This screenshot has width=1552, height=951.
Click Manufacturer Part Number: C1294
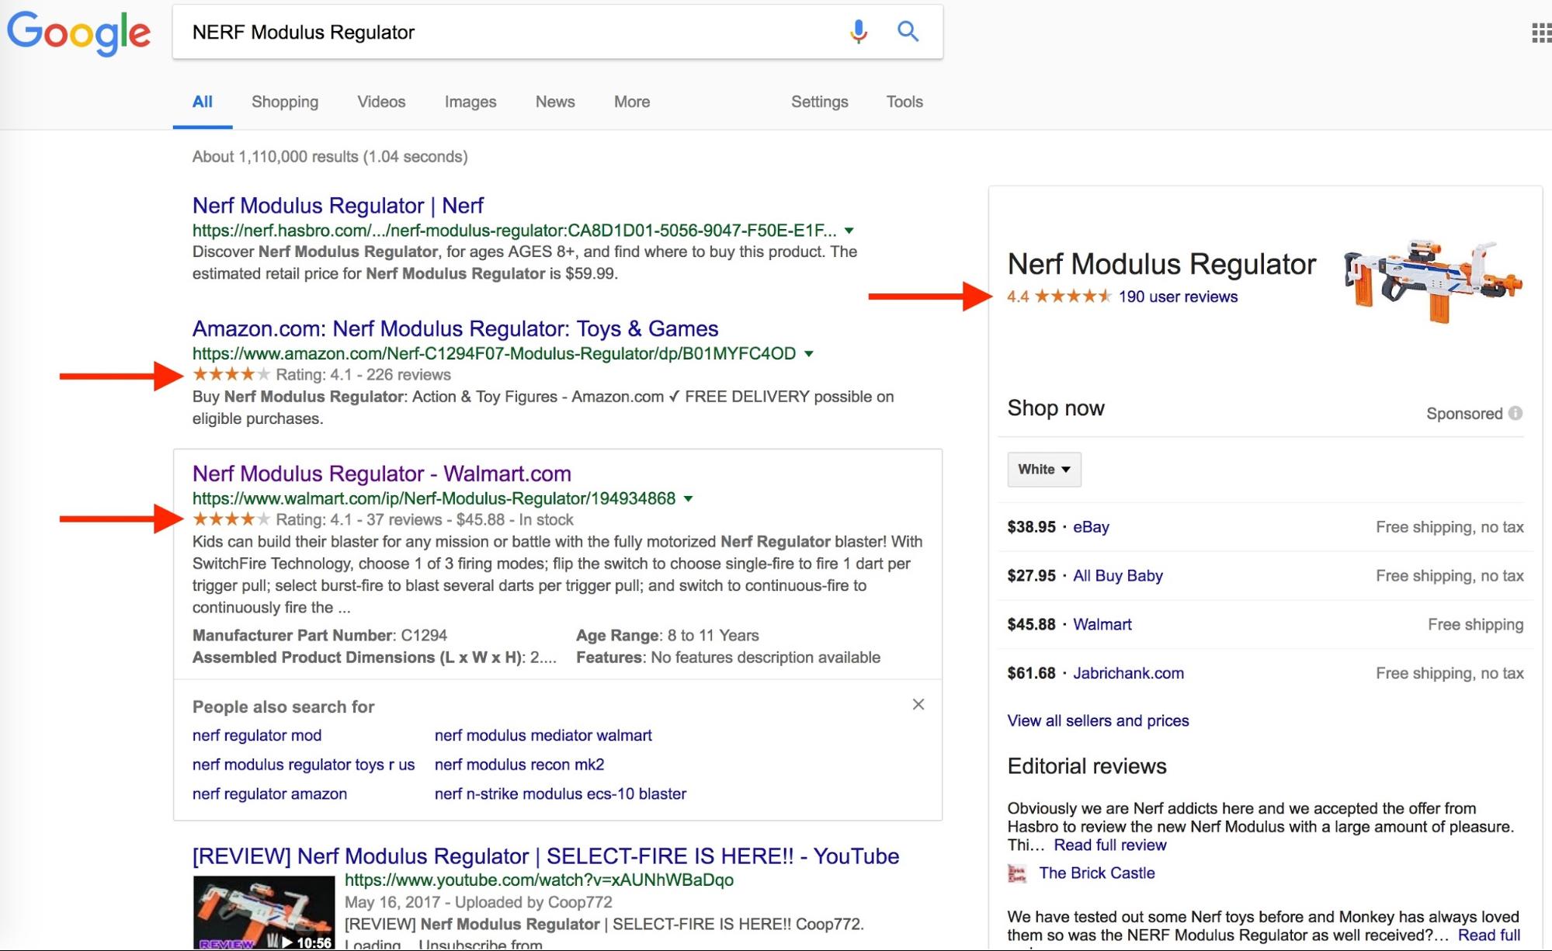tap(320, 636)
